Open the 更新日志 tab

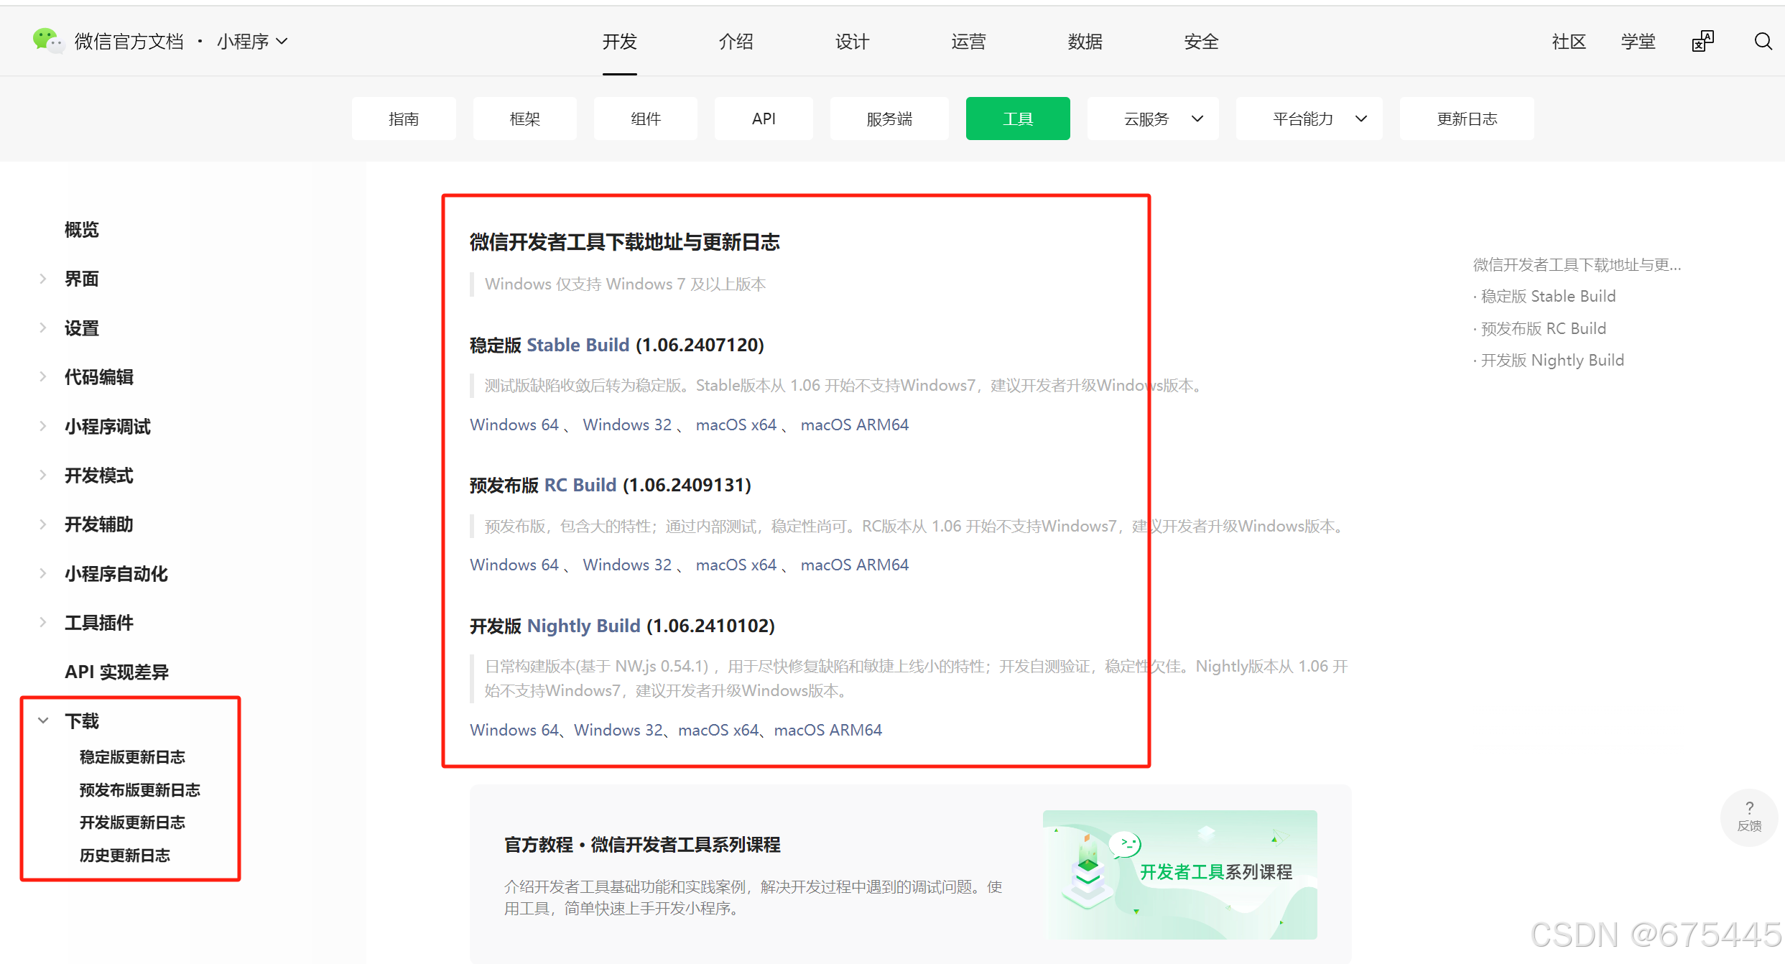point(1466,119)
